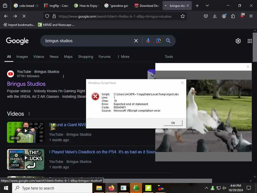Switch to the "grandma got tab
The height and width of the screenshot is (193, 257).
tap(117, 6)
